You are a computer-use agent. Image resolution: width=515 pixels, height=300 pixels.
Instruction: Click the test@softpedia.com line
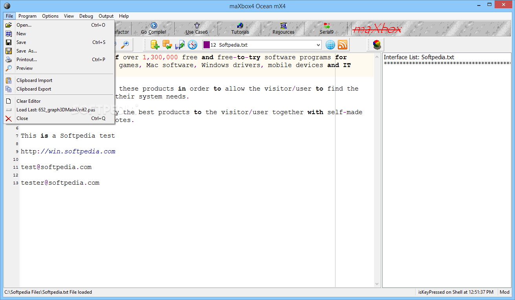(x=56, y=167)
